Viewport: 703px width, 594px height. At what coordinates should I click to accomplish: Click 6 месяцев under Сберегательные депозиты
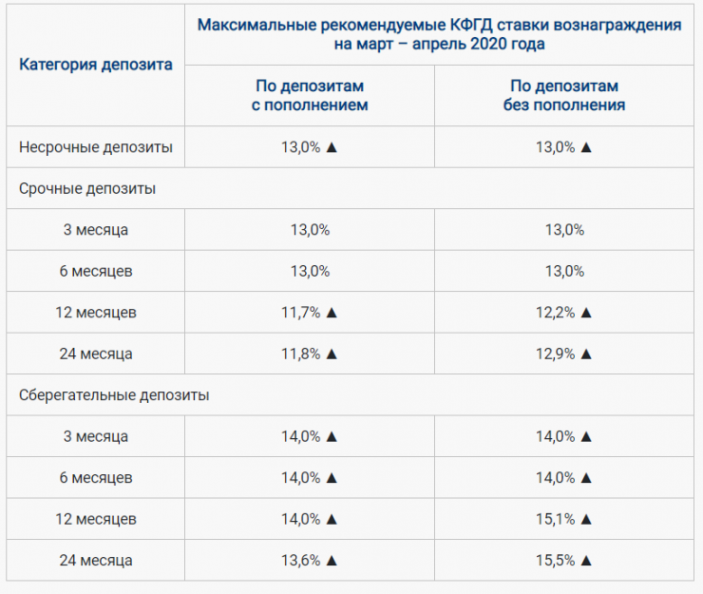point(96,477)
